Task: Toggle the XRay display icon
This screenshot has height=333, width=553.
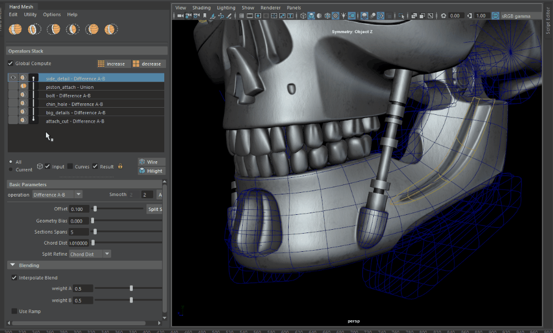Action: pos(414,16)
